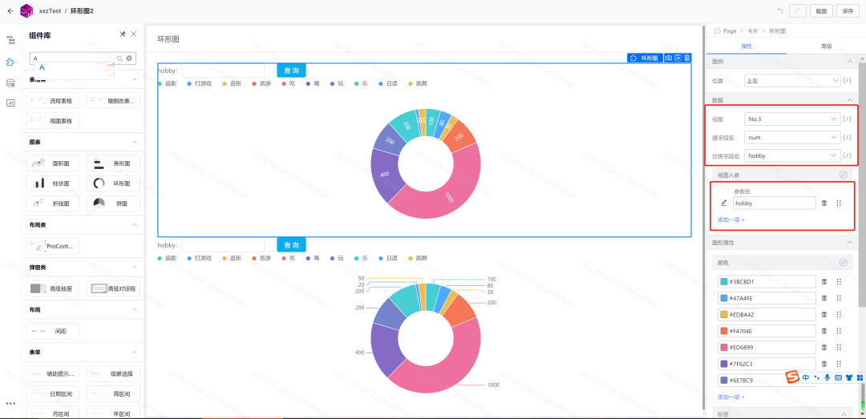Clear the component search box

[x=128, y=58]
